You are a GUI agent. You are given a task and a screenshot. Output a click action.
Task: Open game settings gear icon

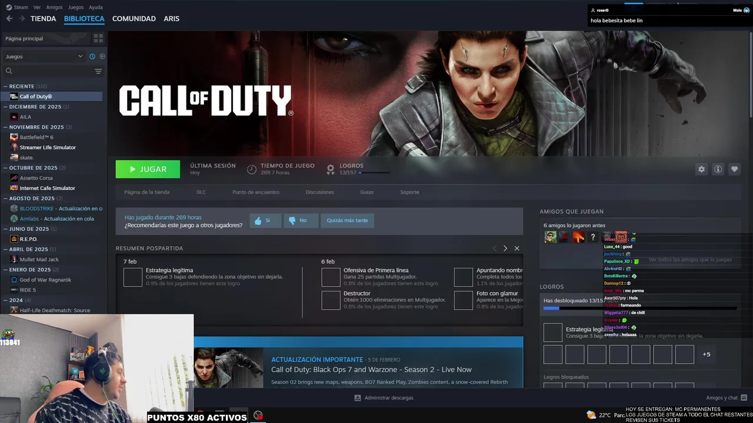[701, 169]
